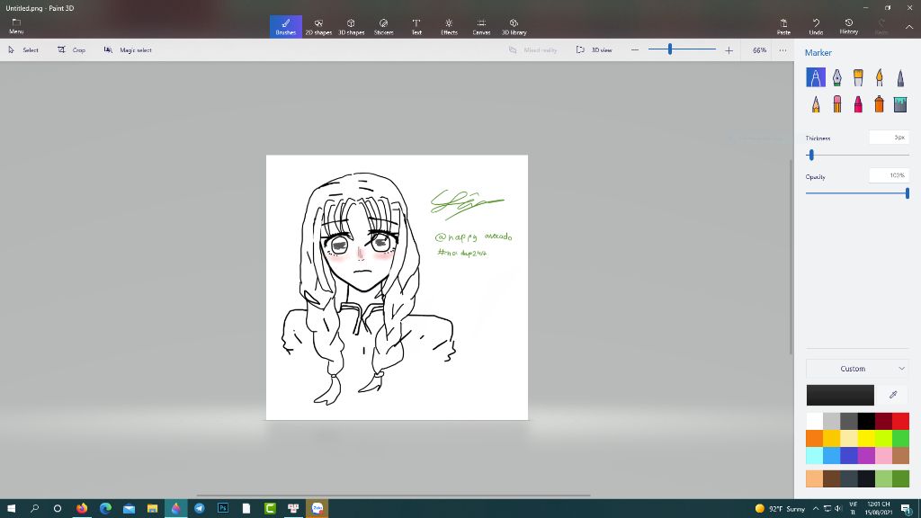The height and width of the screenshot is (518, 921).
Task: Switch to the Canvas tab
Action: (x=481, y=27)
